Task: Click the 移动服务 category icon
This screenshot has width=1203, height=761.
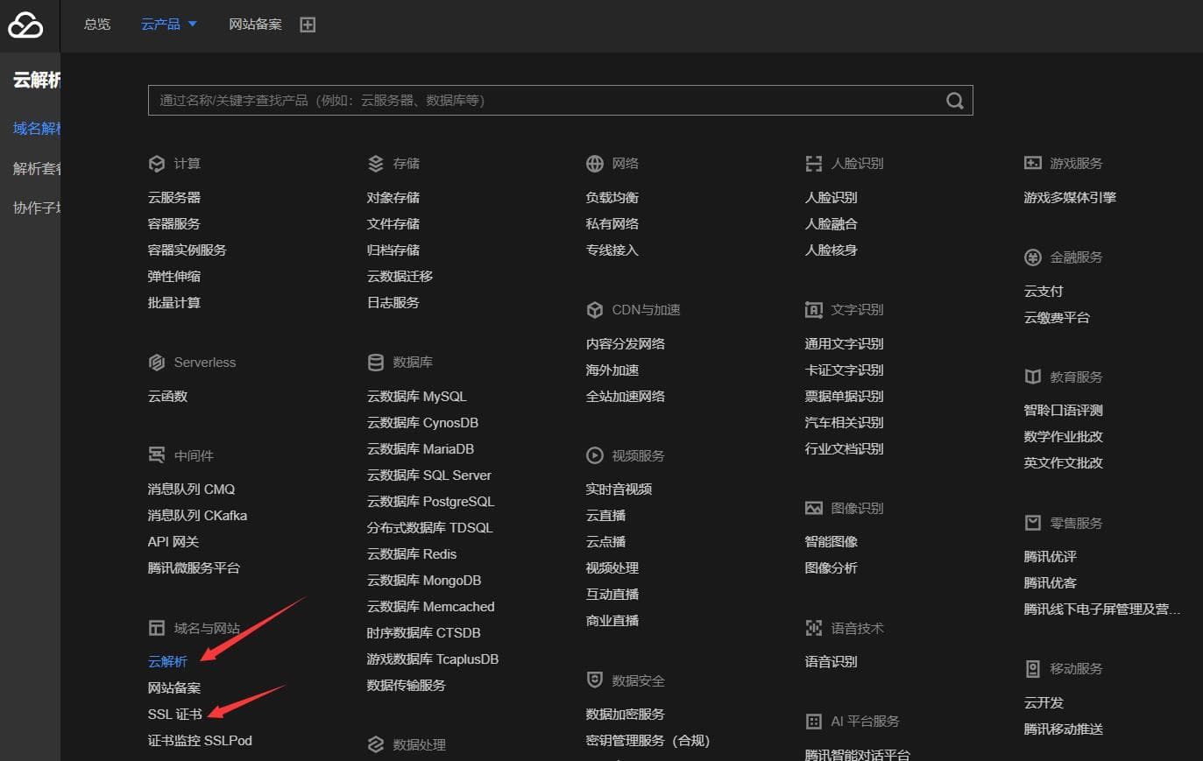Action: [1033, 669]
